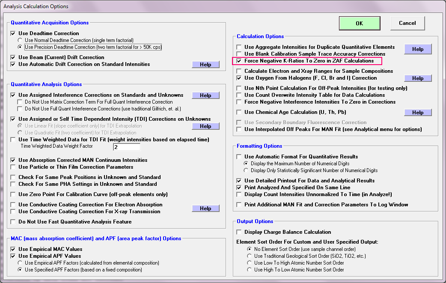The image size is (446, 283).
Task: Enable Display Charge Balance Calculation checkbox
Action: [x=239, y=232]
